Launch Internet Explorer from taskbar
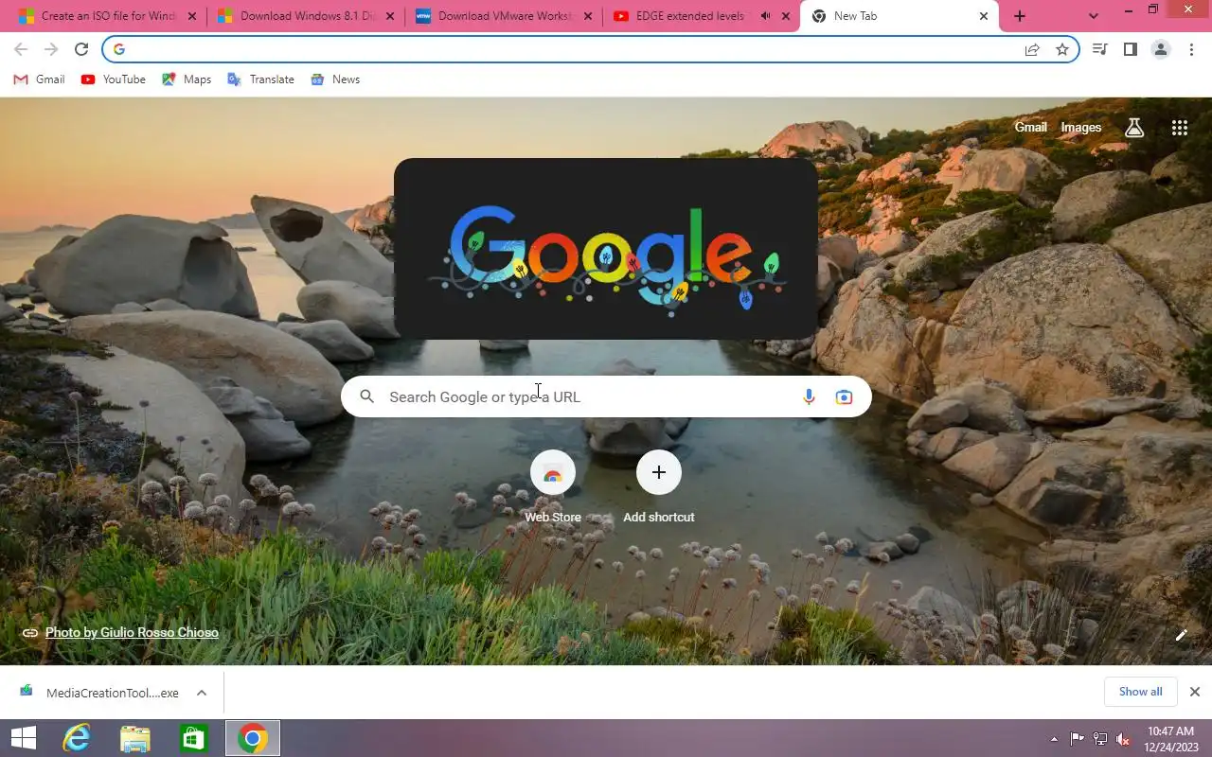The height and width of the screenshot is (757, 1212). click(x=76, y=738)
